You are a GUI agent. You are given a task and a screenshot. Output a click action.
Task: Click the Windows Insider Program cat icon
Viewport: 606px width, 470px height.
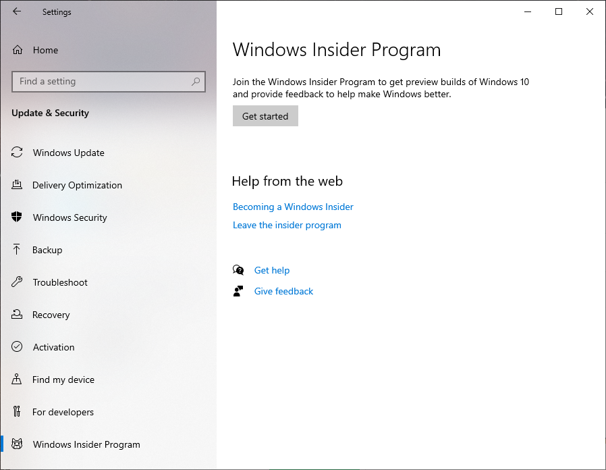17,444
